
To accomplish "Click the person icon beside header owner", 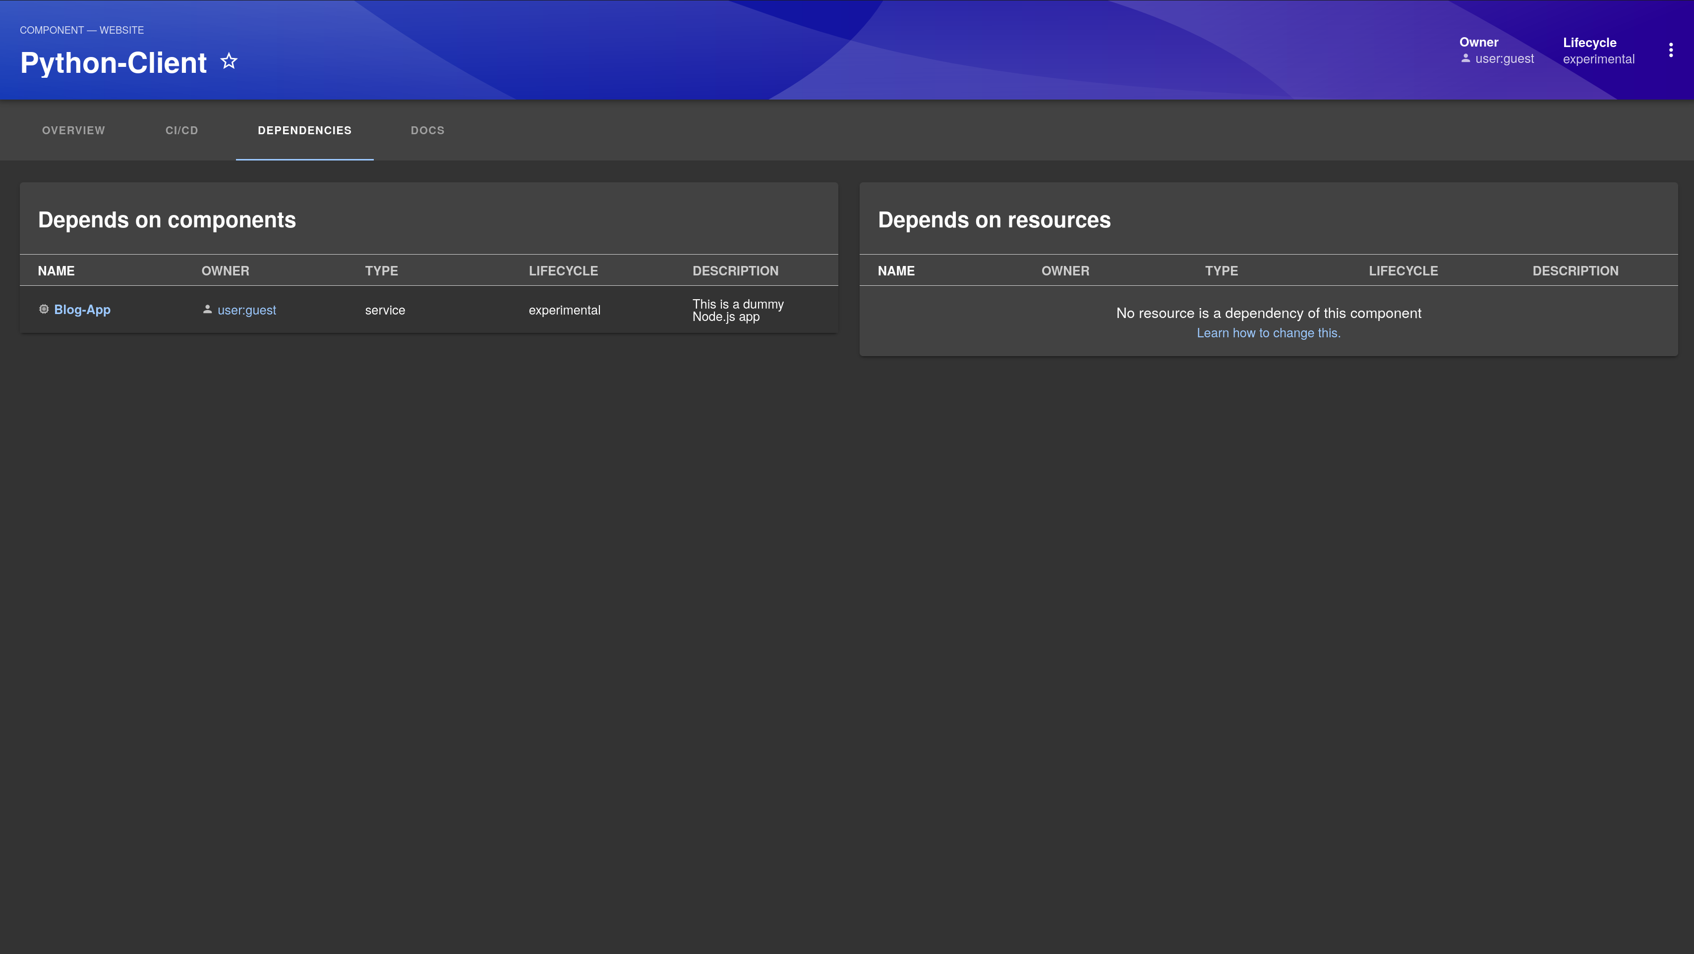I will tap(1465, 58).
